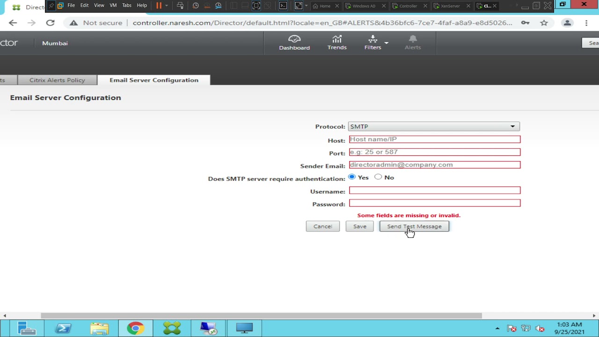This screenshot has width=599, height=337.
Task: Click the Username field
Action: (434, 190)
